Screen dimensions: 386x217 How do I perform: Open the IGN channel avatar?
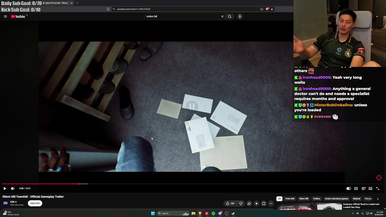(x=5, y=203)
